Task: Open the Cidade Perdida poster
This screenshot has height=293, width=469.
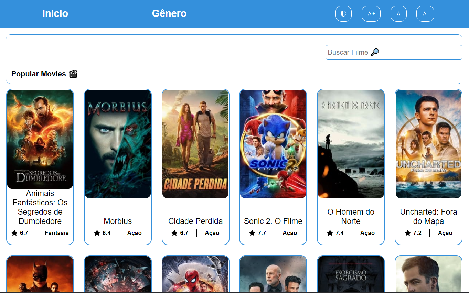Action: pos(195,144)
